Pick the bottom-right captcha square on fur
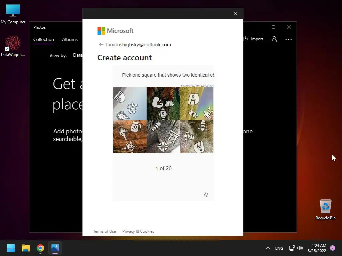 [197, 137]
